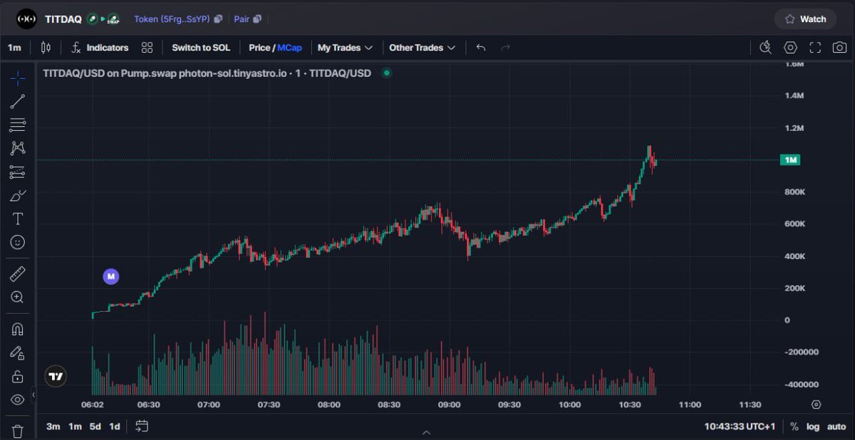The height and width of the screenshot is (440, 855).
Task: Take a chart snapshot with camera icon
Action: click(x=840, y=48)
